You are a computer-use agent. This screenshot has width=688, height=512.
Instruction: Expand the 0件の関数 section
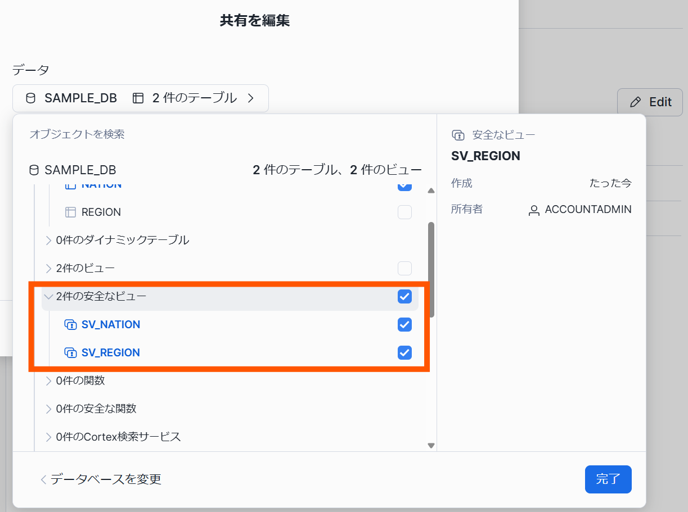point(48,380)
